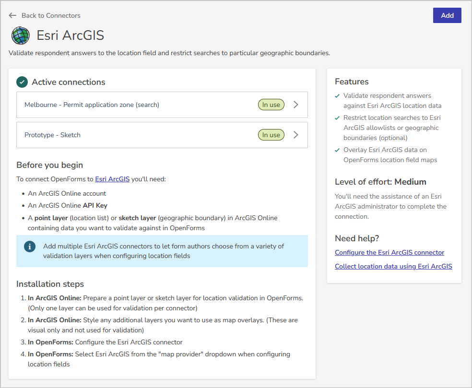Click the Before you begin heading
This screenshot has height=388, width=472.
click(50, 165)
